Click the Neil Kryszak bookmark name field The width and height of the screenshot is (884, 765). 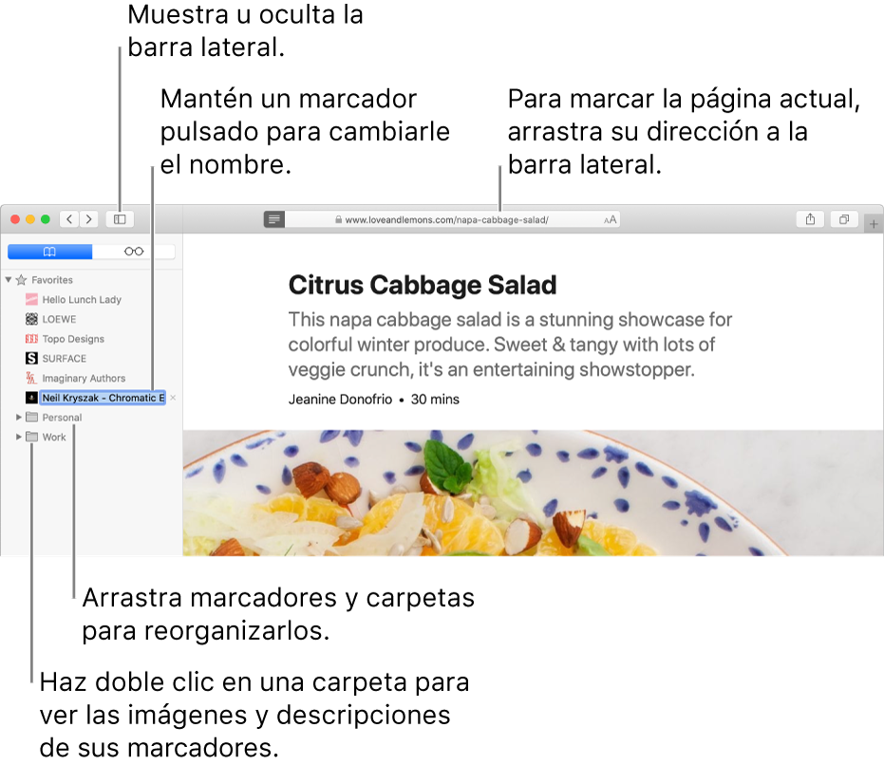point(103,398)
